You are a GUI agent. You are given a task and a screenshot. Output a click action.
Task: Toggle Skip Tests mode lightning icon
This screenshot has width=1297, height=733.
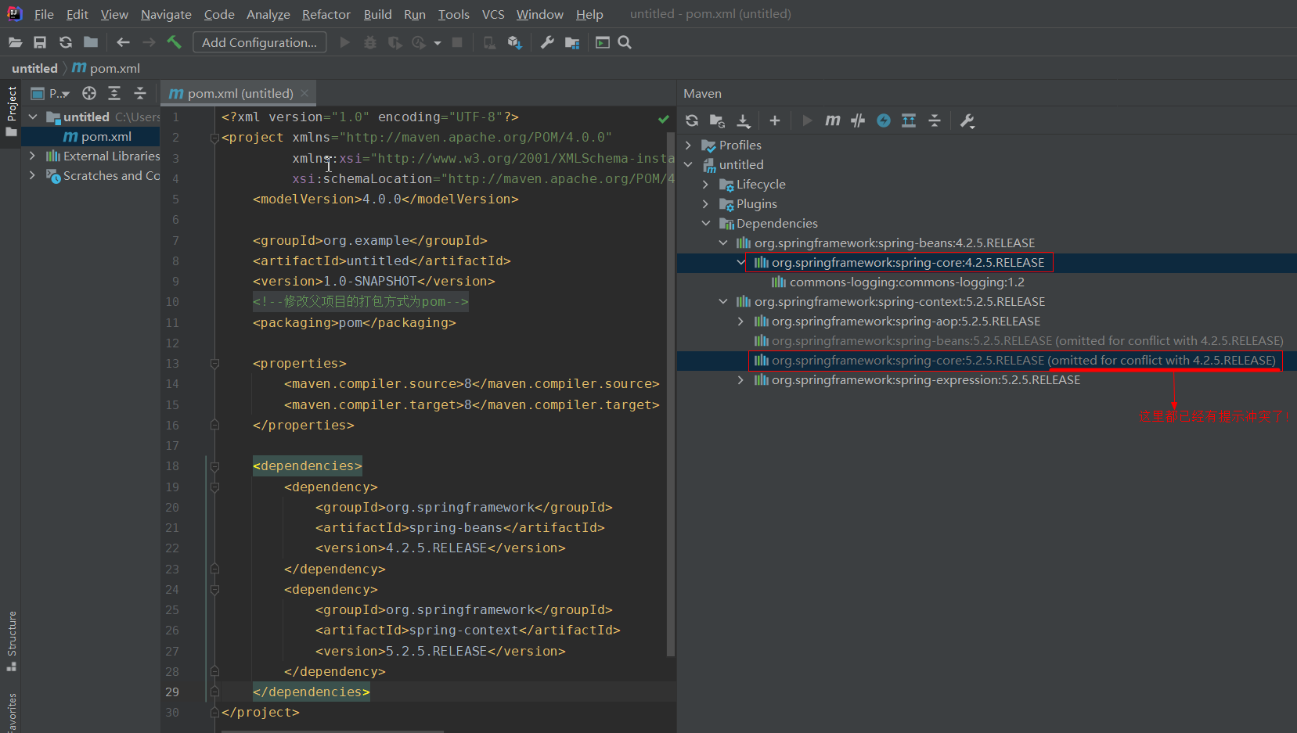point(884,120)
